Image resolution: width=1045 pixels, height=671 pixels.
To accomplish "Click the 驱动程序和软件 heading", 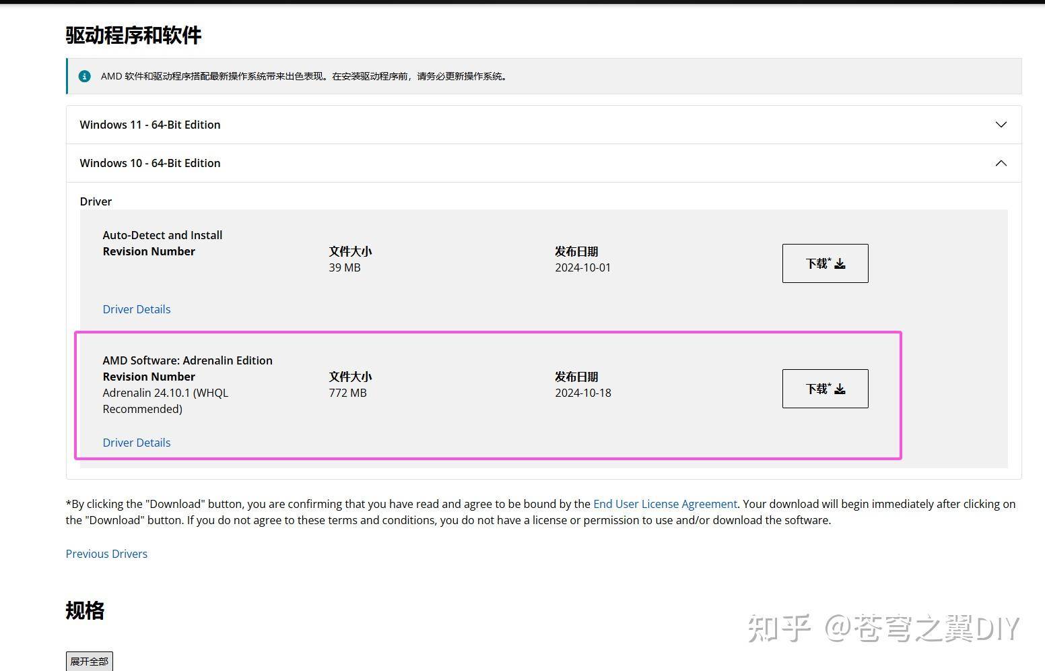I will [x=133, y=35].
